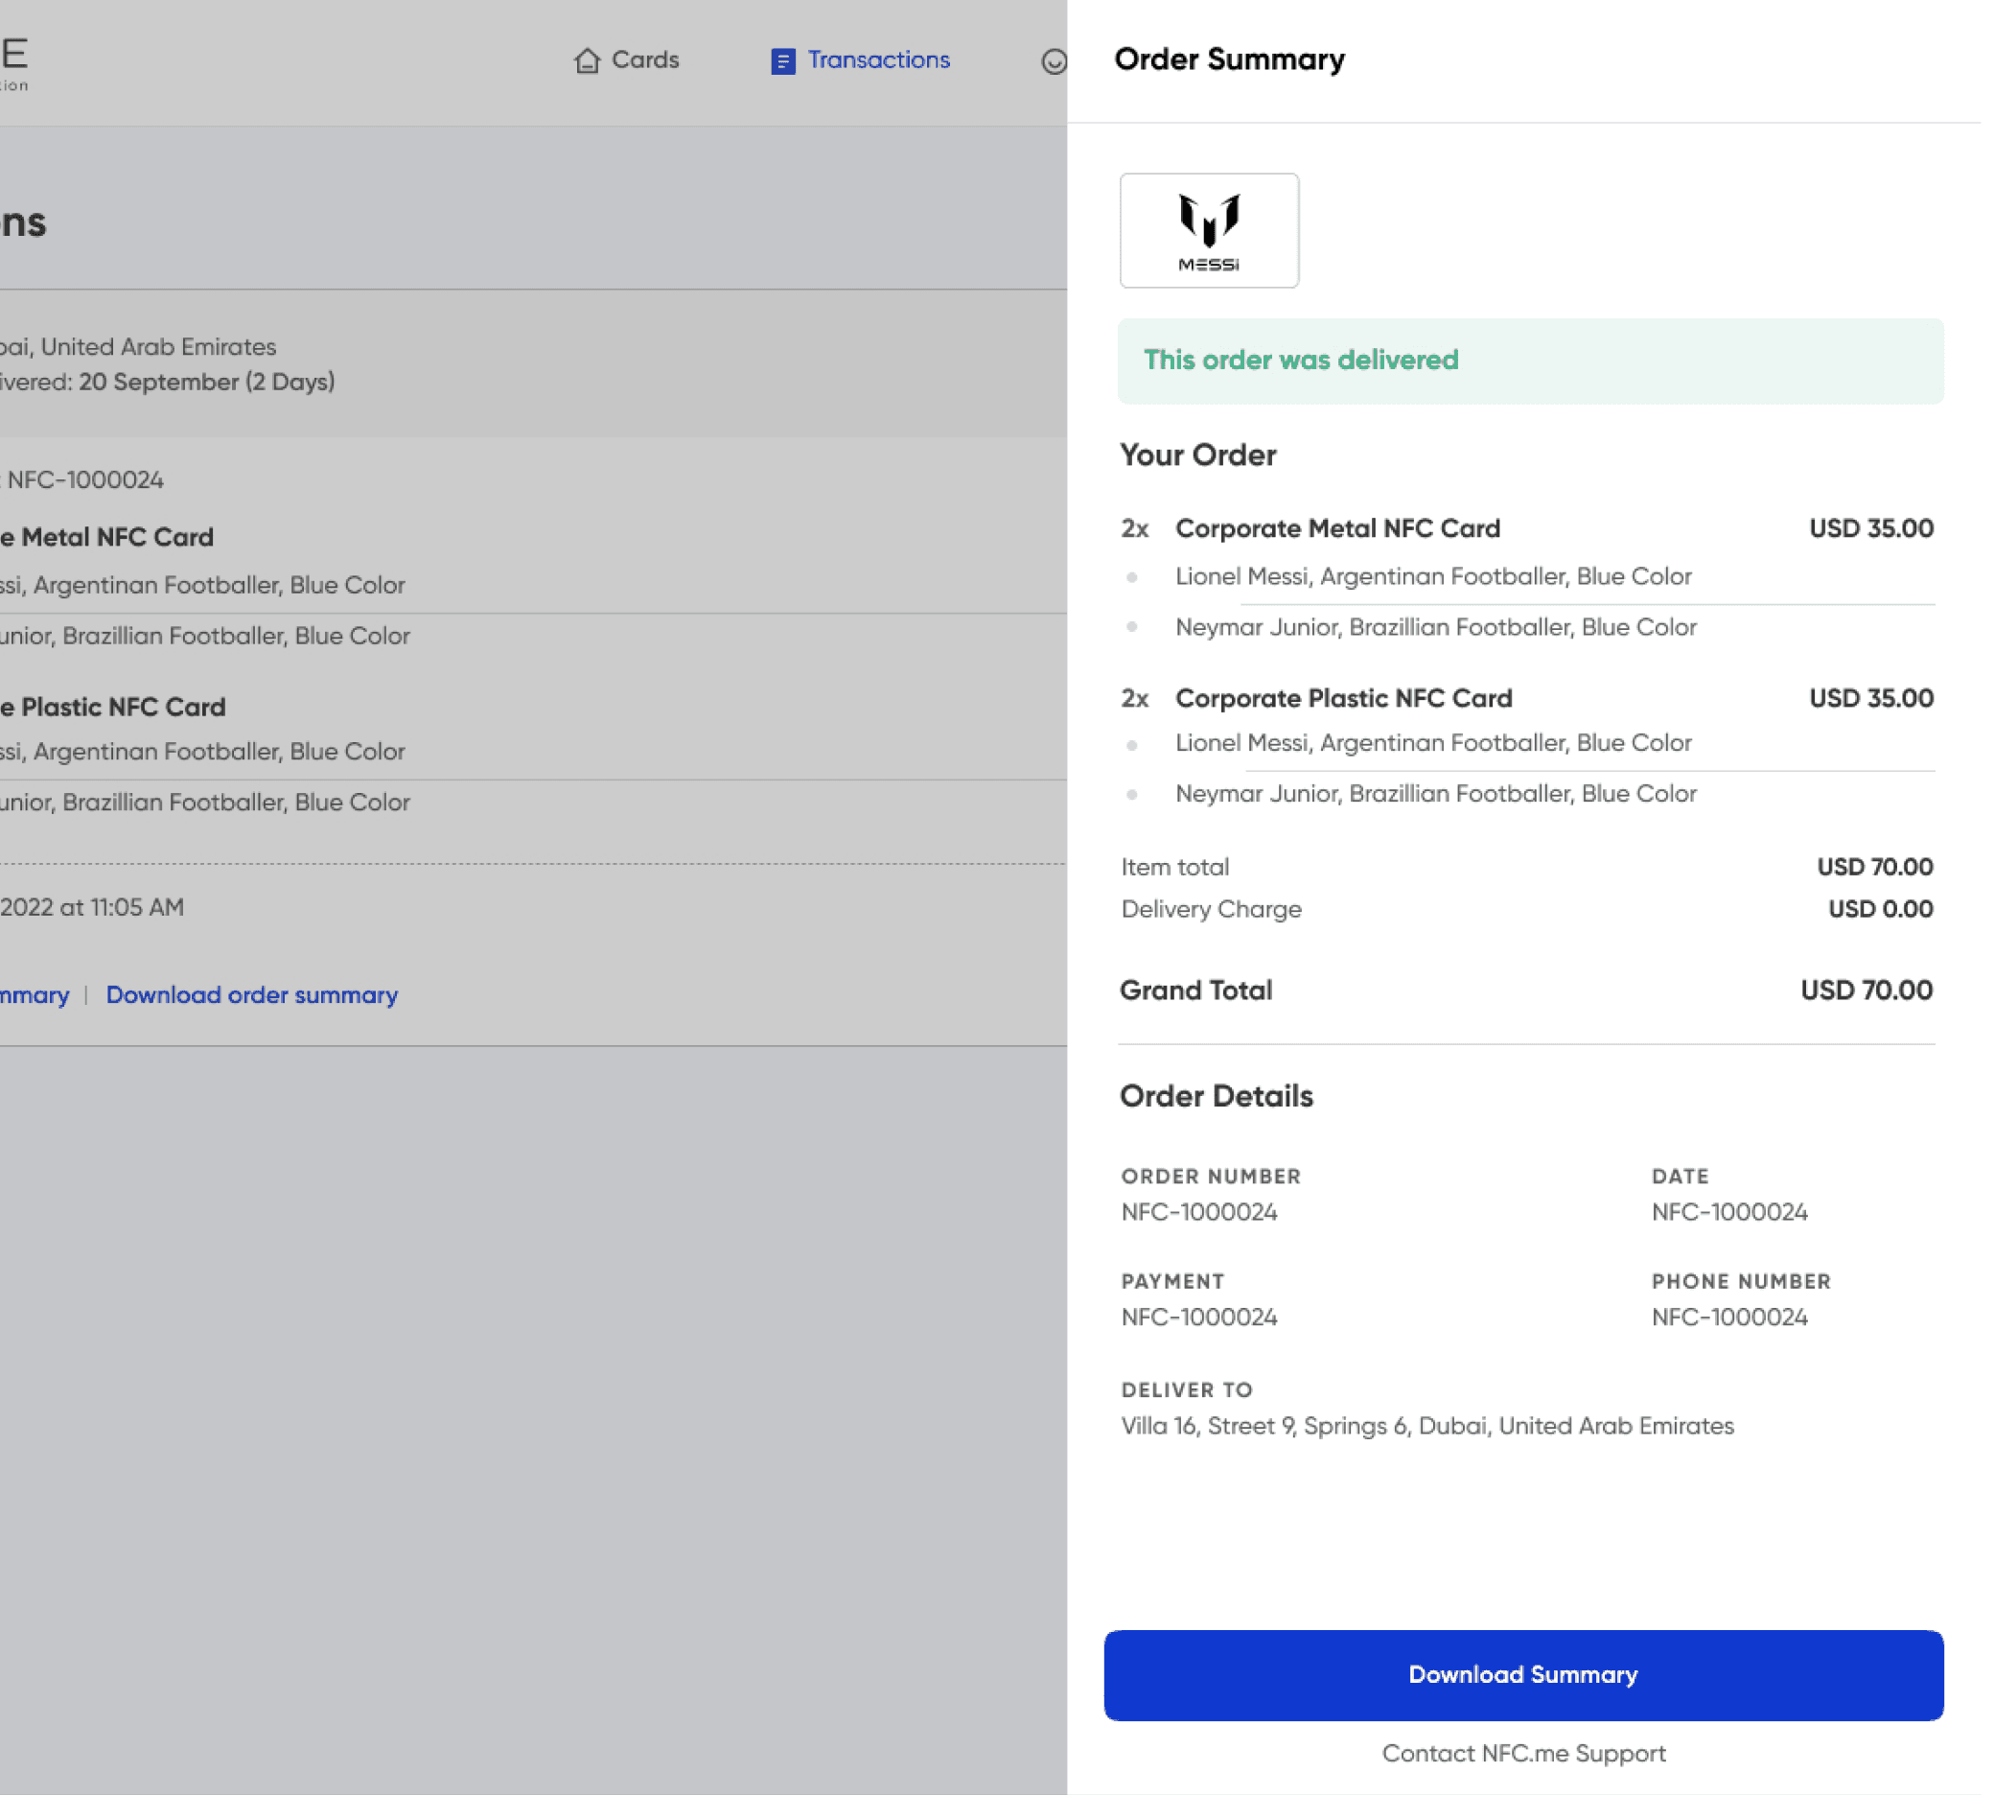Click the value under the PAYMENT label
This screenshot has height=1795, width=1994.
tap(1199, 1317)
